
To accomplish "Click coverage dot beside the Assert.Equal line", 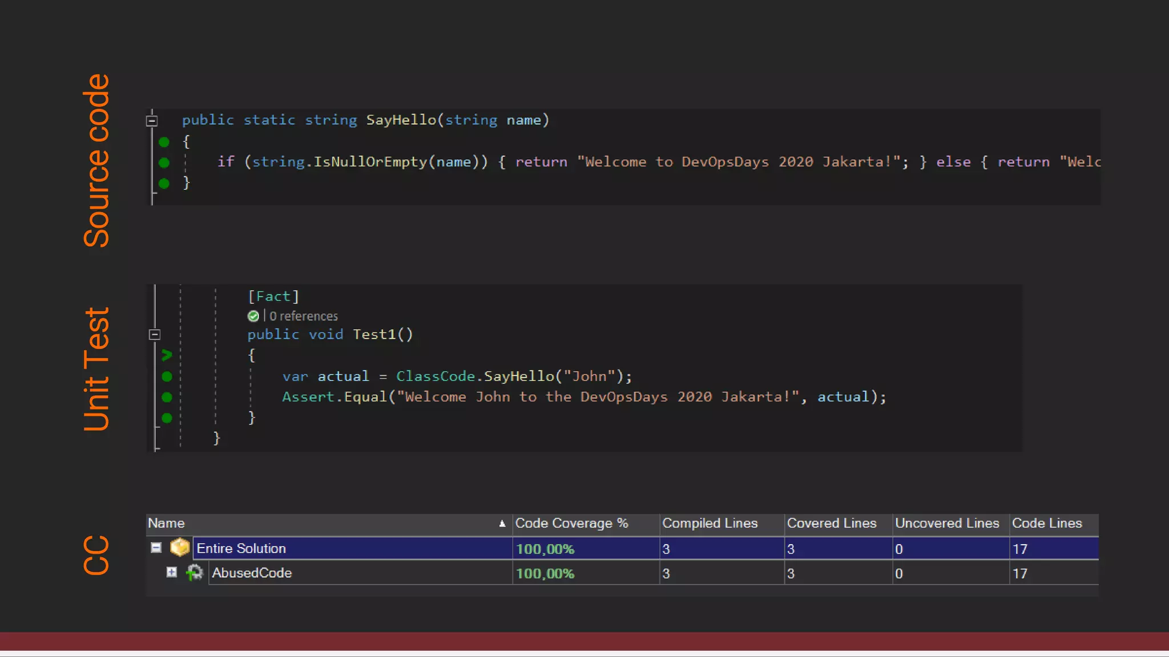I will (167, 397).
